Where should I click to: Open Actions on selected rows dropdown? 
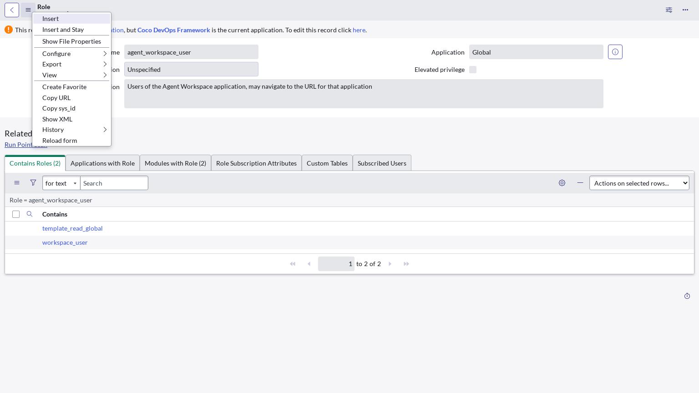click(639, 183)
